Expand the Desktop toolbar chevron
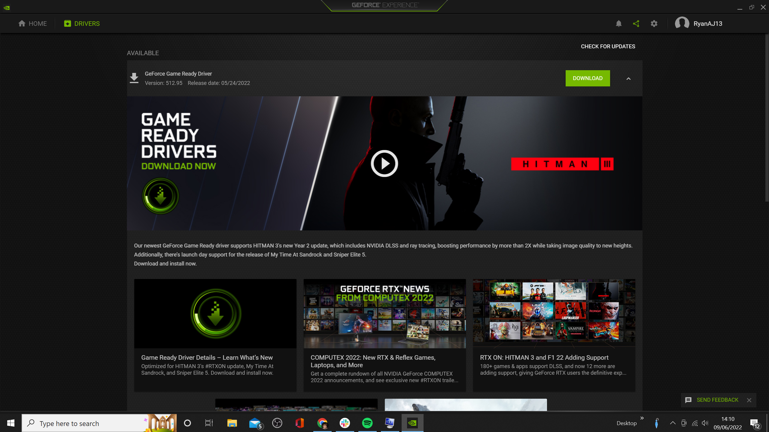Viewport: 769px width, 432px height. pos(642,418)
